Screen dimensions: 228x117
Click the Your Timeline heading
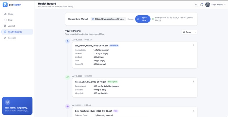(73, 31)
